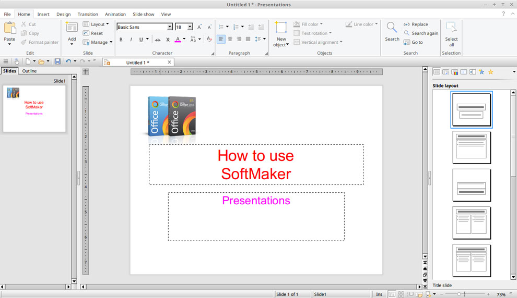The image size is (517, 298).
Task: Click the strikethrough formatting icon
Action: (158, 40)
